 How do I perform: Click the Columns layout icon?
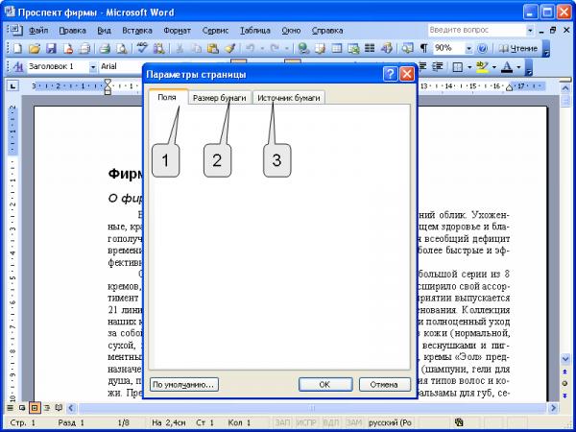point(370,48)
